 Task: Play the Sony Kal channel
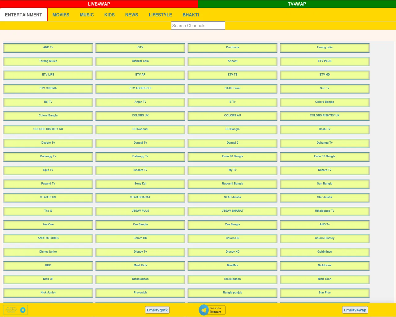(x=140, y=184)
